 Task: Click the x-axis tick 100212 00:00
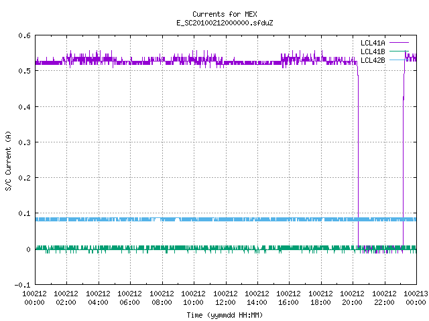[34, 298]
